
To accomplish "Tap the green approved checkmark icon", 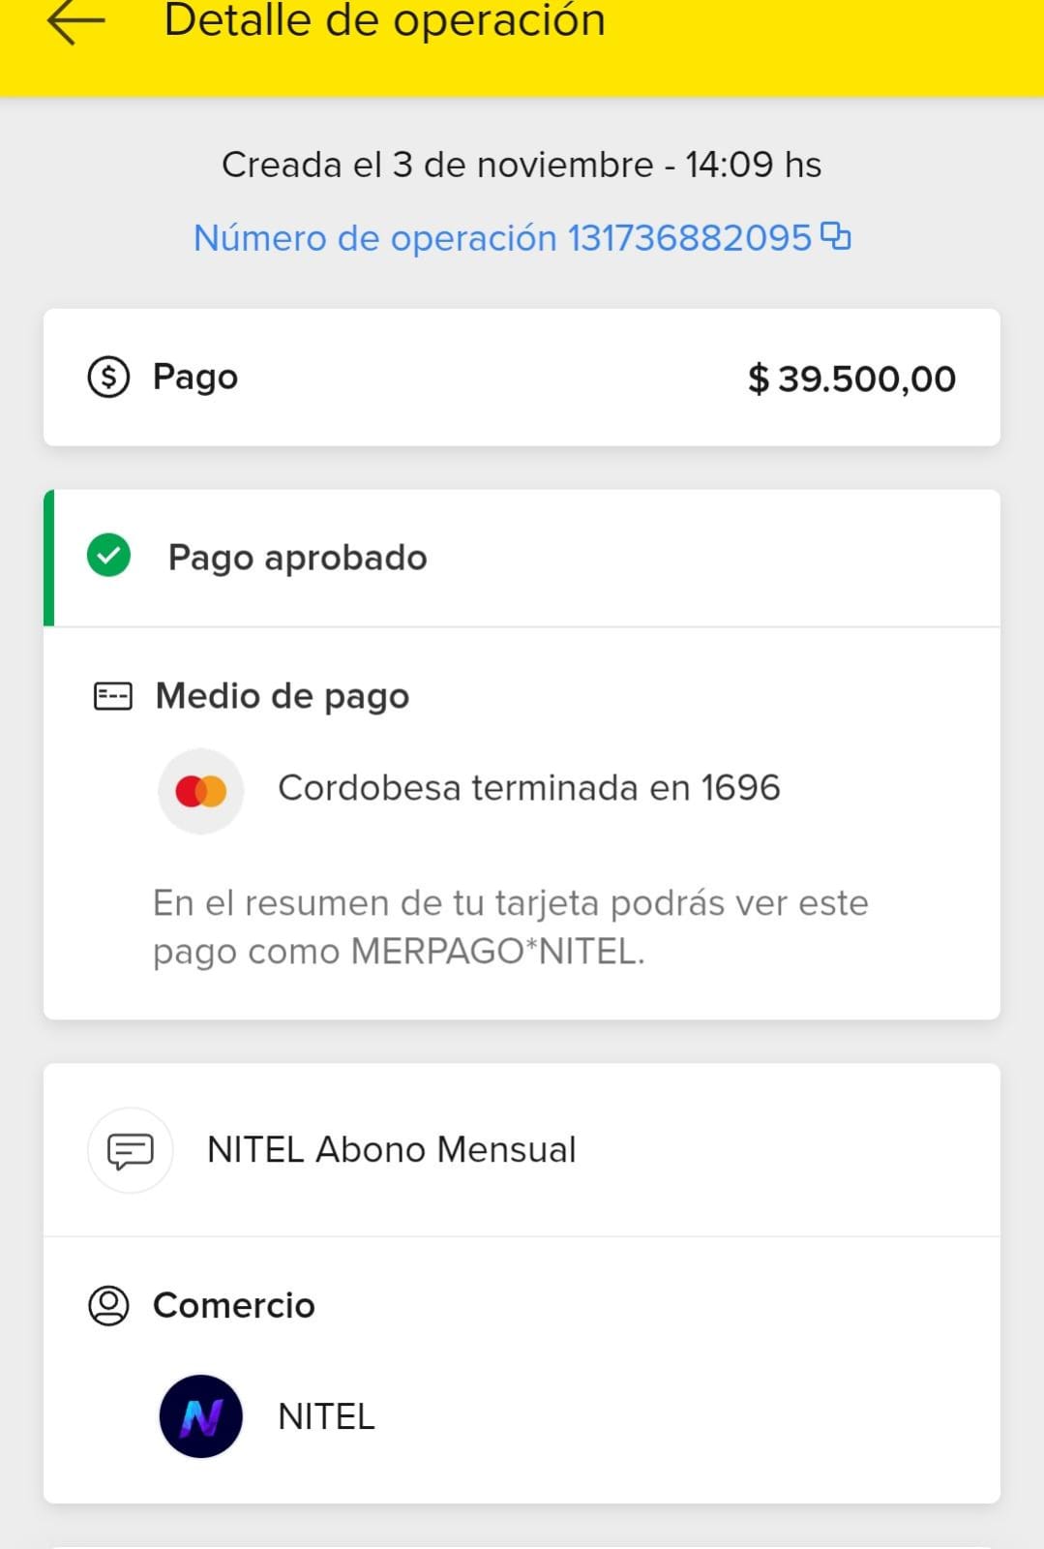I will click(x=108, y=557).
